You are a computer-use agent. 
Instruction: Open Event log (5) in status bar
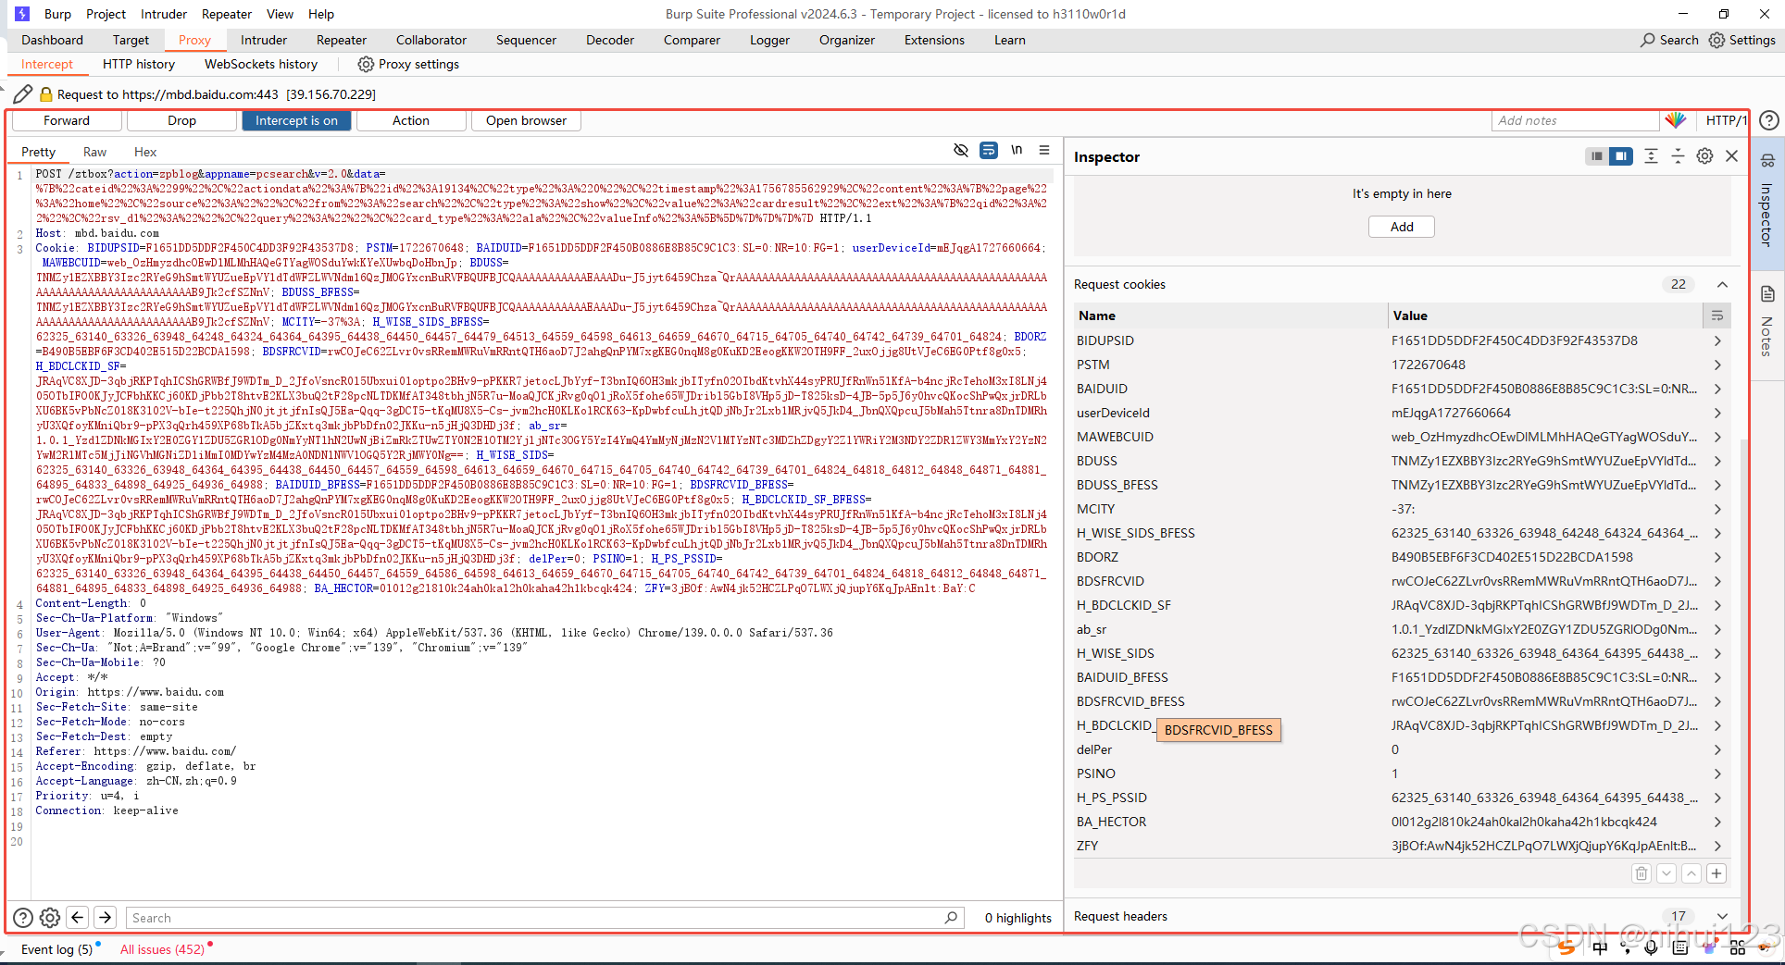tap(56, 949)
